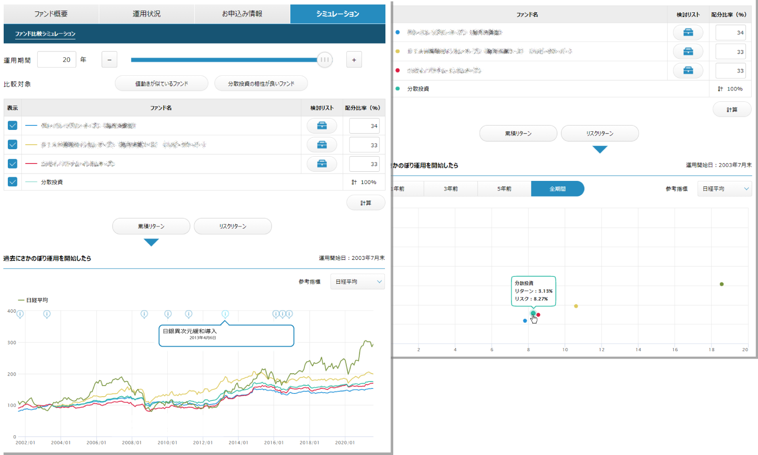
Task: Open 参考指標 日経平均 dropdown, right panel
Action: point(724,189)
